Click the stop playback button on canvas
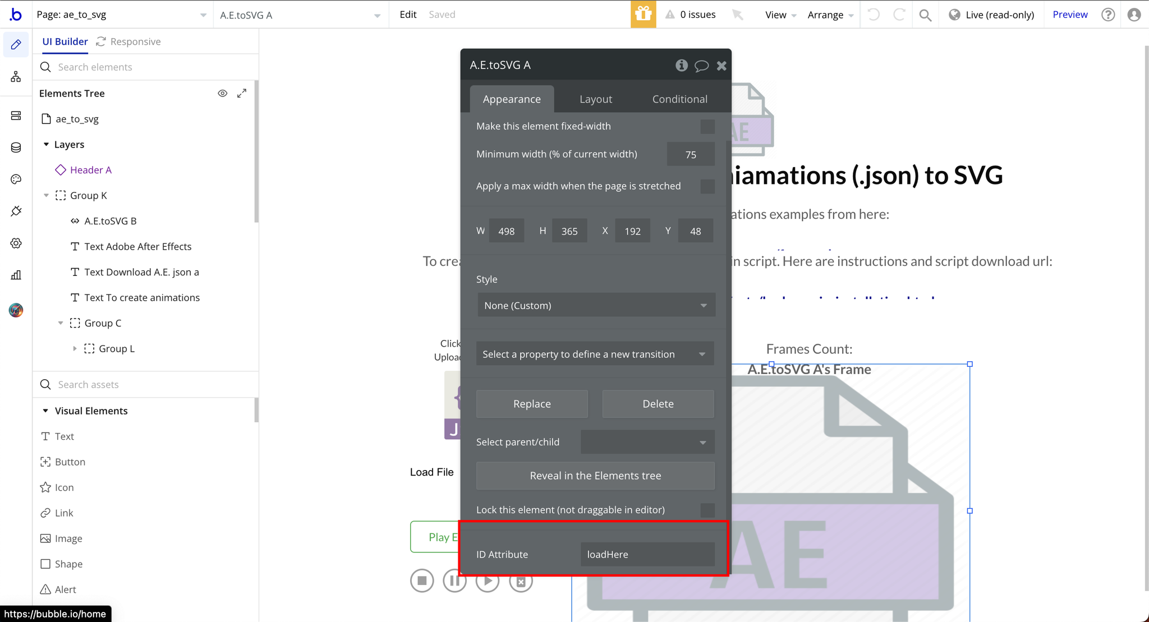This screenshot has width=1149, height=622. tap(422, 580)
